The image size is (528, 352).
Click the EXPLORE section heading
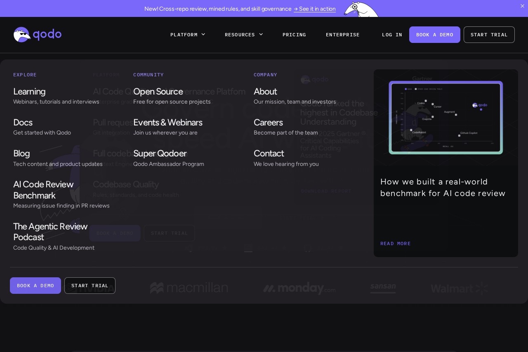click(x=25, y=75)
